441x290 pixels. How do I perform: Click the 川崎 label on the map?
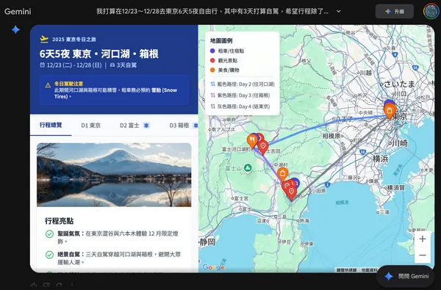(400, 143)
